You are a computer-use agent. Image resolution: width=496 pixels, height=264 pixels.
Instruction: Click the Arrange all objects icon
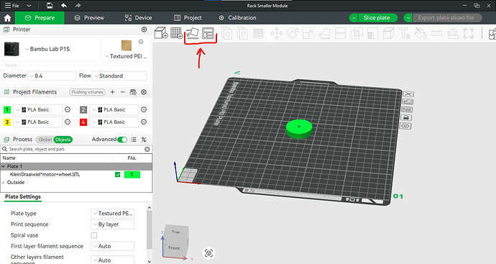[x=208, y=33]
